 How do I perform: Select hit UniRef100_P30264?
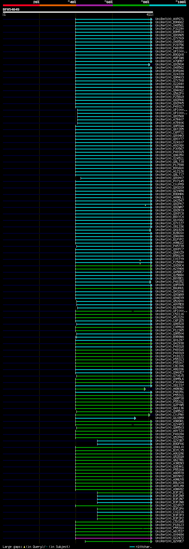[170, 382]
